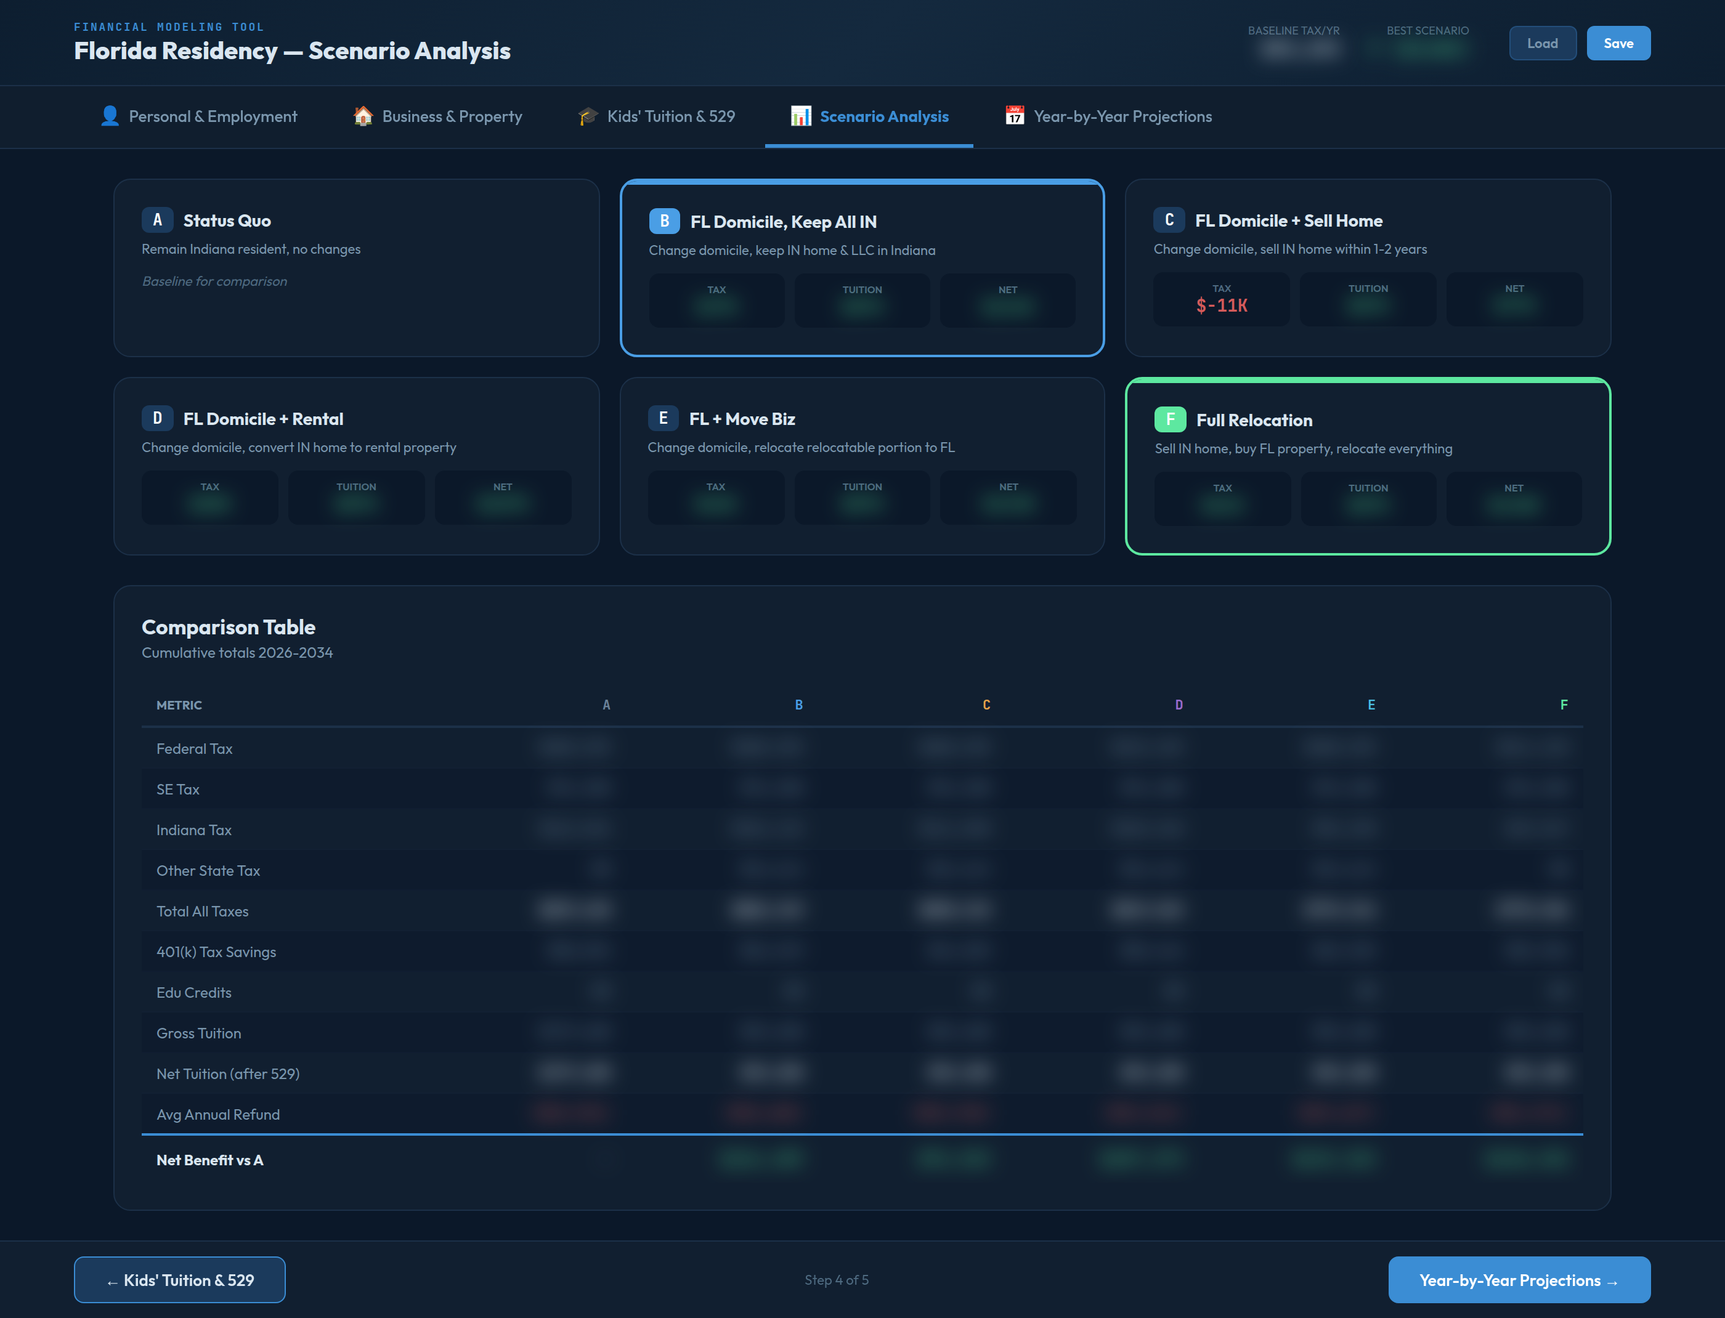This screenshot has height=1318, width=1725.
Task: Save the current model
Action: [x=1618, y=43]
